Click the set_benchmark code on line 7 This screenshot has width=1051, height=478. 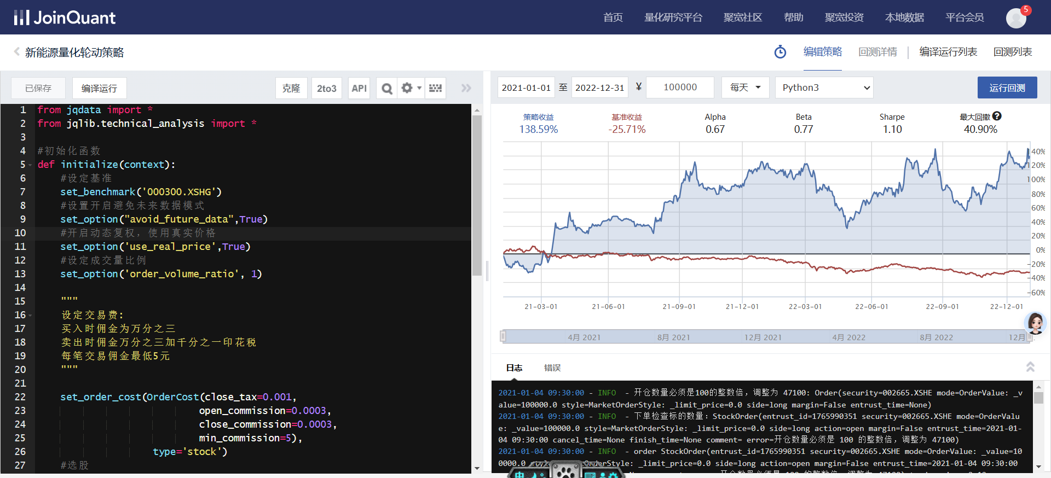coord(141,192)
